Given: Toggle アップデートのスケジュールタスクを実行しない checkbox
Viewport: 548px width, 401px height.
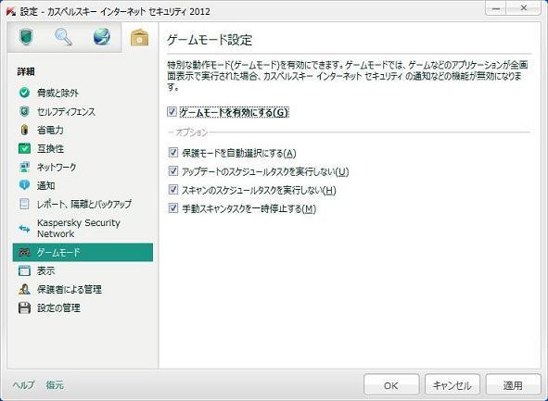Looking at the screenshot, I should pyautogui.click(x=173, y=170).
